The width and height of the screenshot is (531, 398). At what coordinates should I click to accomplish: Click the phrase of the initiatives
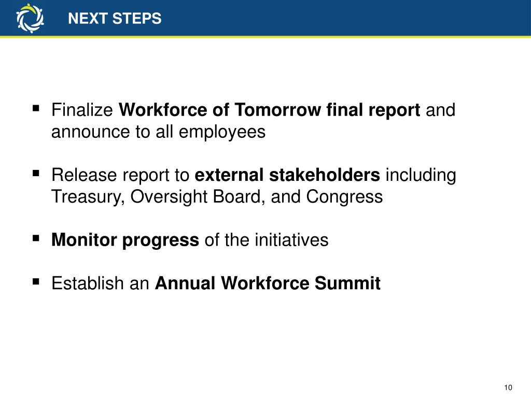pos(267,240)
